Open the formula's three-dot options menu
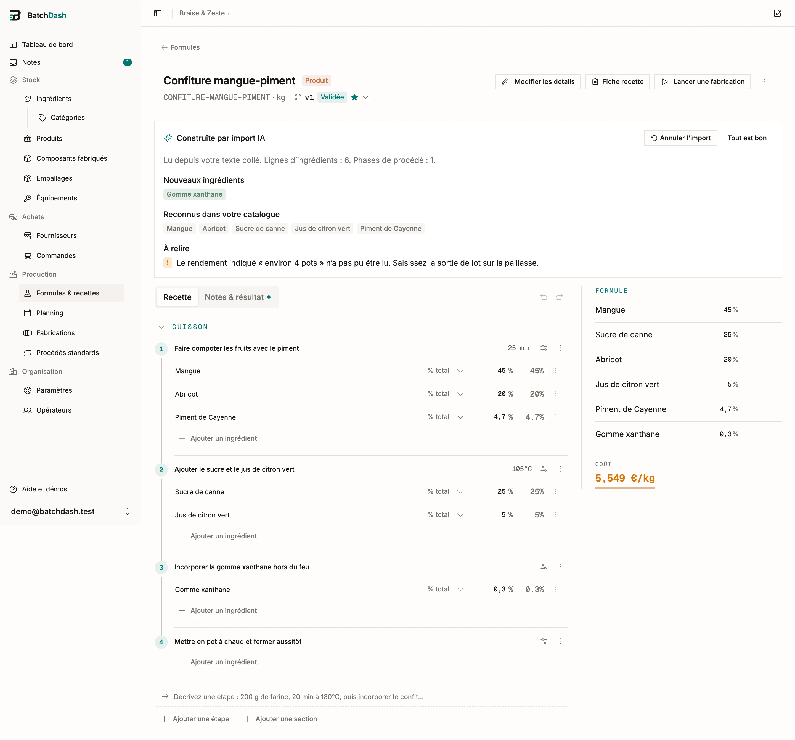Viewport: 795px width, 740px height. tap(764, 82)
